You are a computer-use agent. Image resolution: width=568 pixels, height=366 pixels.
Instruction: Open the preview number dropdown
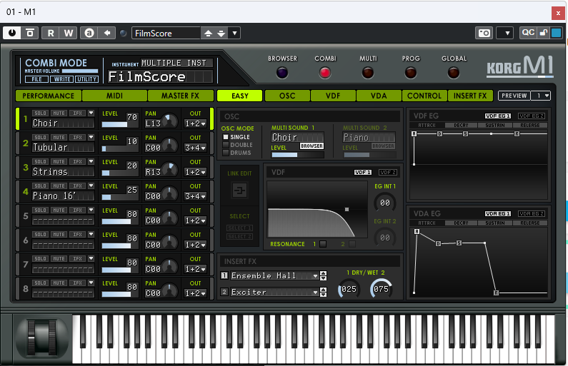[x=541, y=96]
